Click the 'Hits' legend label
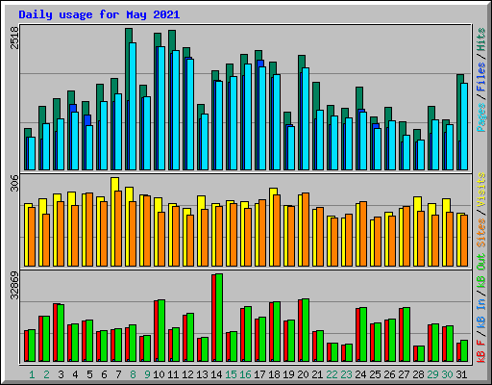The width and height of the screenshot is (492, 385). click(x=481, y=39)
